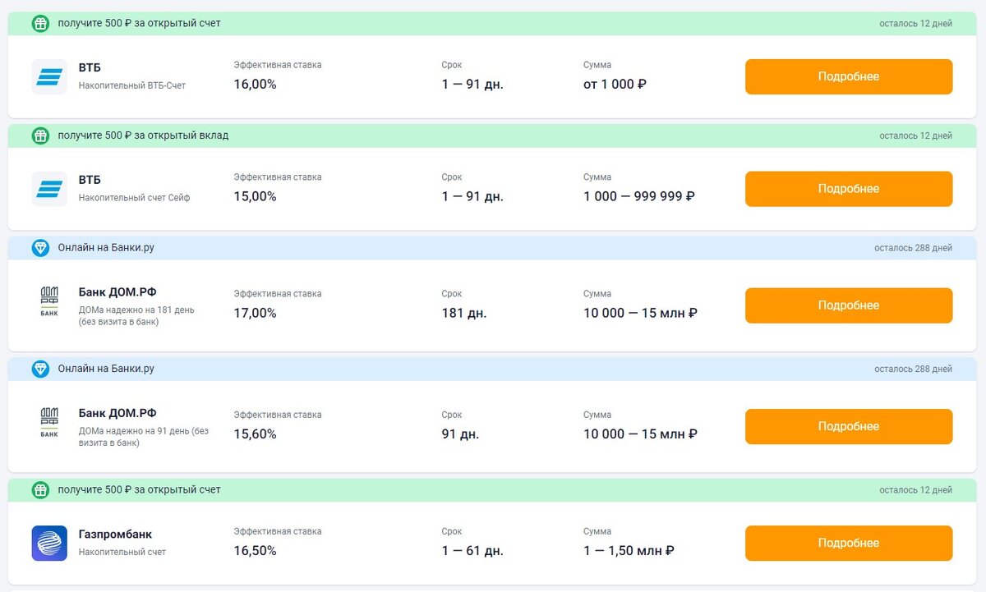Screen dimensions: 986x592
Task: Open Подробнее for ДОМ.РФ 181-day deposit
Action: pos(849,305)
